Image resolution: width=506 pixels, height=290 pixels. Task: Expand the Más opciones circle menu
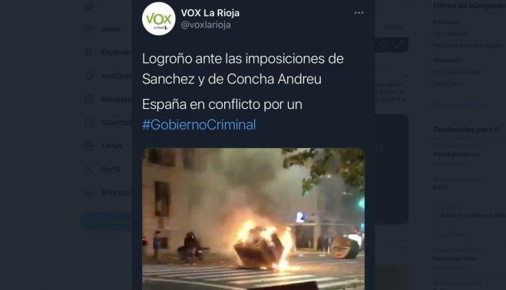(88, 193)
